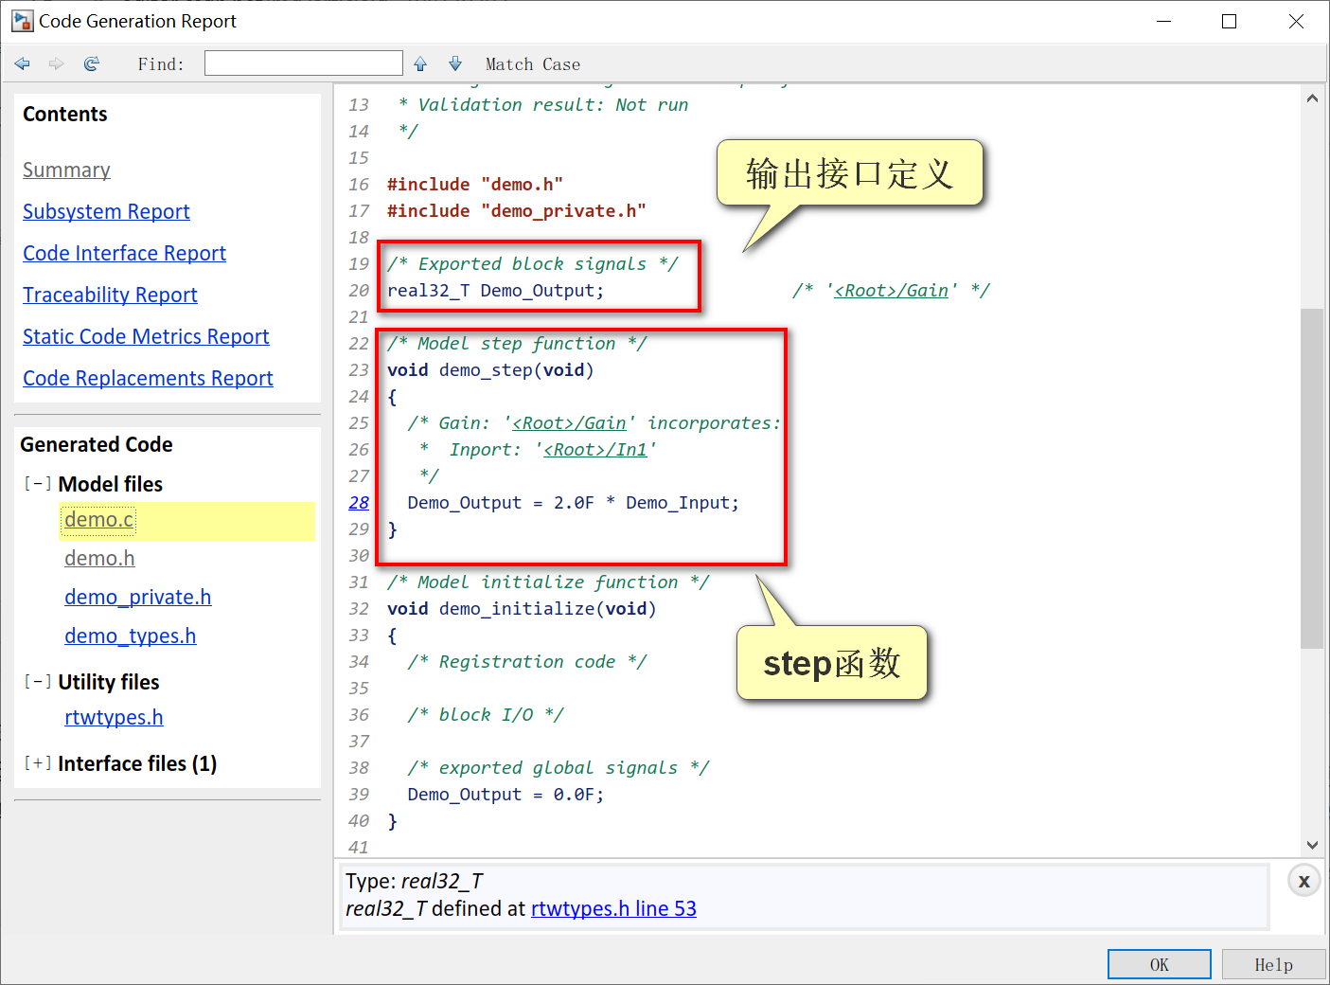
Task: Open rtwtypes.h utility file
Action: point(114,718)
